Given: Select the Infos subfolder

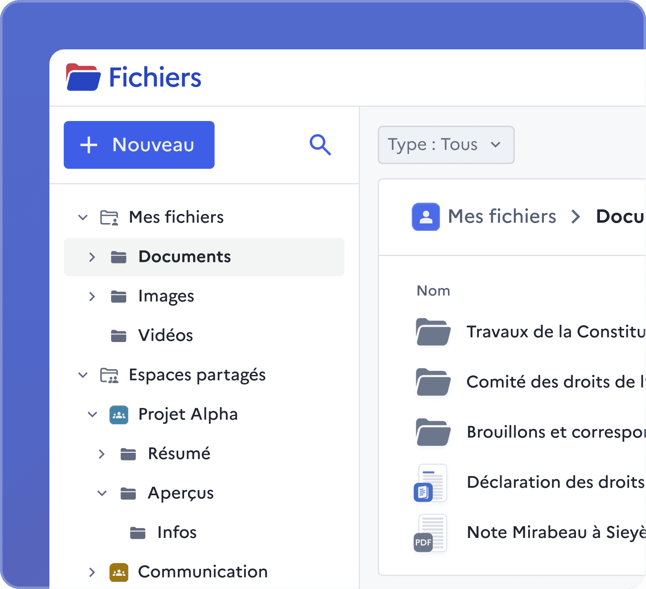Looking at the screenshot, I should click(177, 533).
